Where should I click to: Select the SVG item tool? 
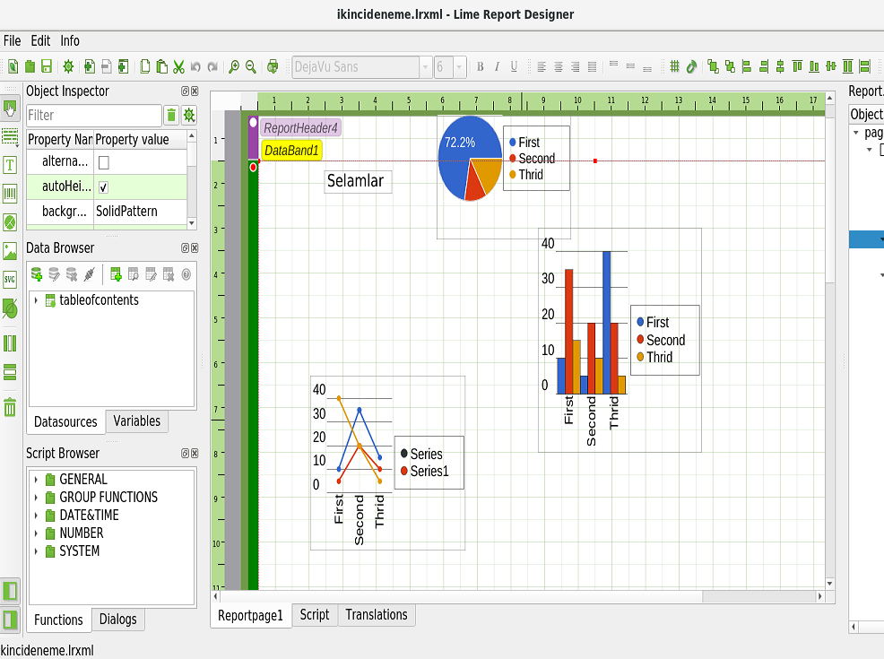9,280
